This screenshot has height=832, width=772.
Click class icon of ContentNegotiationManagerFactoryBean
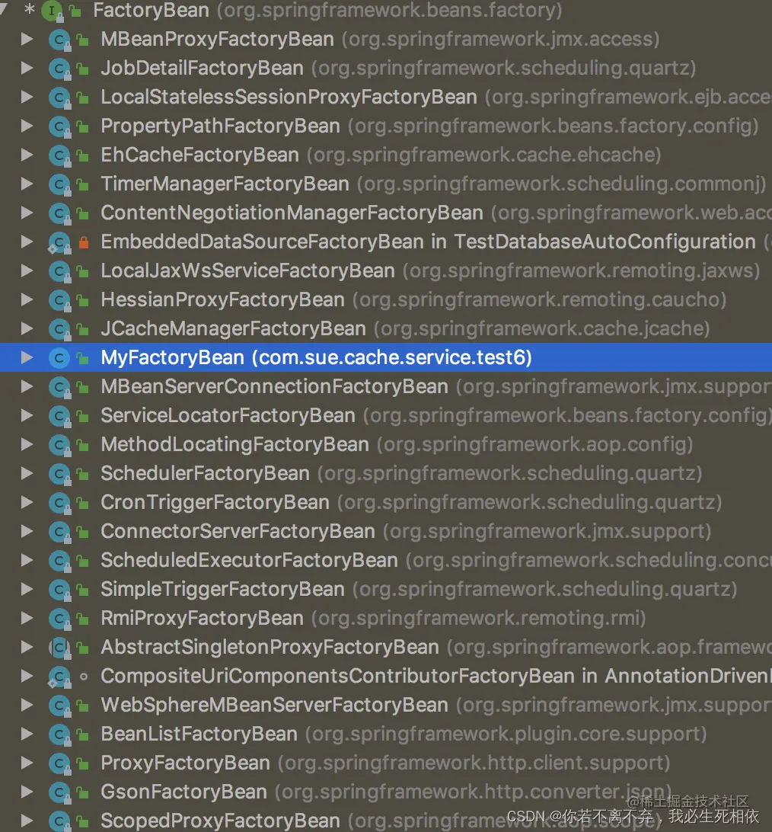coord(59,213)
